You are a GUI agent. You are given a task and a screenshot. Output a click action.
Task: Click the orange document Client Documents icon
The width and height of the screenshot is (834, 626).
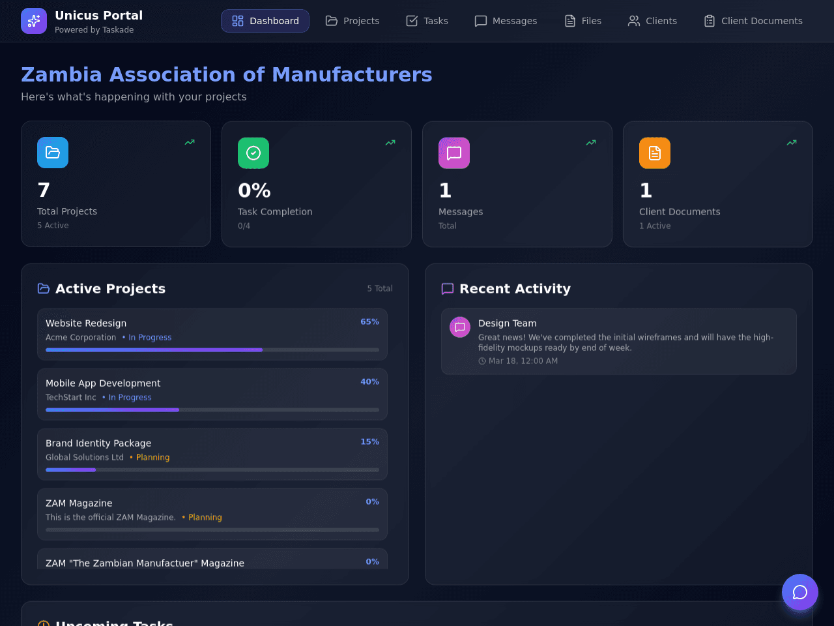(655, 153)
